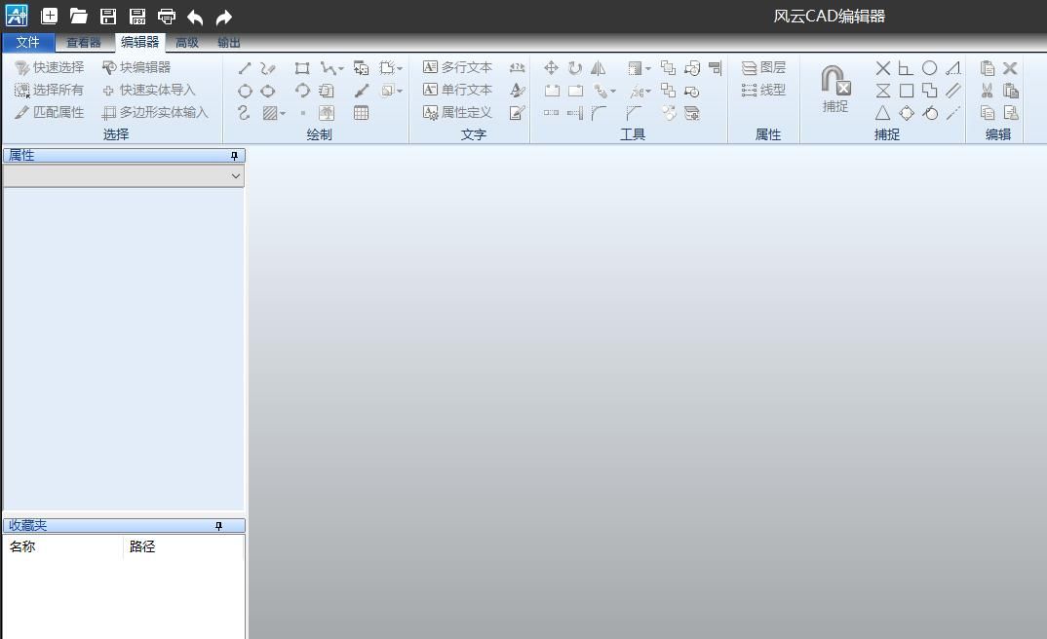Click the Chamfer corner tool icon
Viewport: 1047px width, 639px height.
click(634, 113)
